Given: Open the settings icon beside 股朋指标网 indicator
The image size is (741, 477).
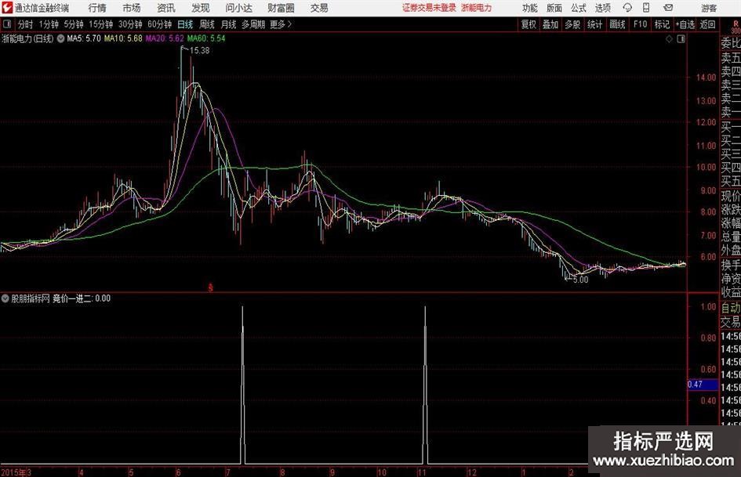Looking at the screenshot, I should [x=5, y=298].
